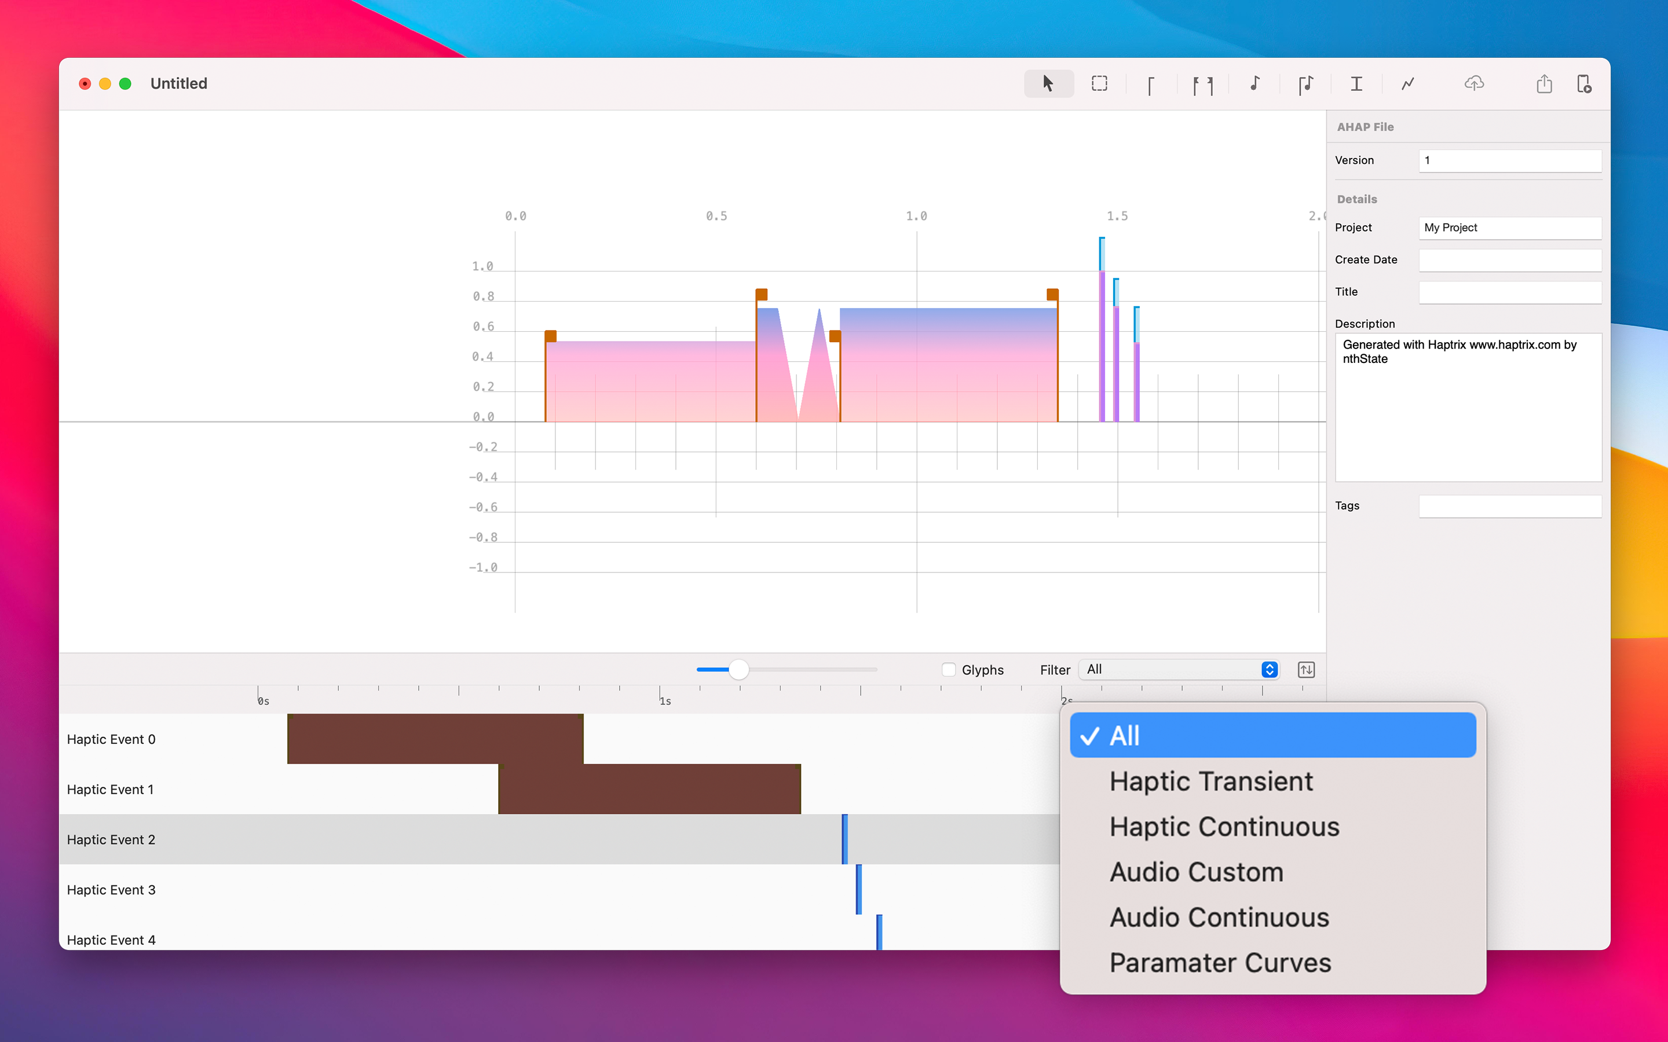
Task: Click the Title text field
Action: point(1509,292)
